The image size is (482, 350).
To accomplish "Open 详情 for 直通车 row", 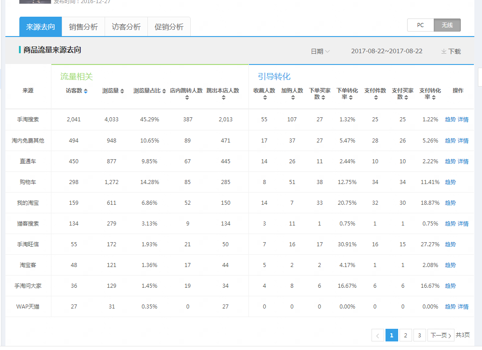I will click(x=463, y=161).
